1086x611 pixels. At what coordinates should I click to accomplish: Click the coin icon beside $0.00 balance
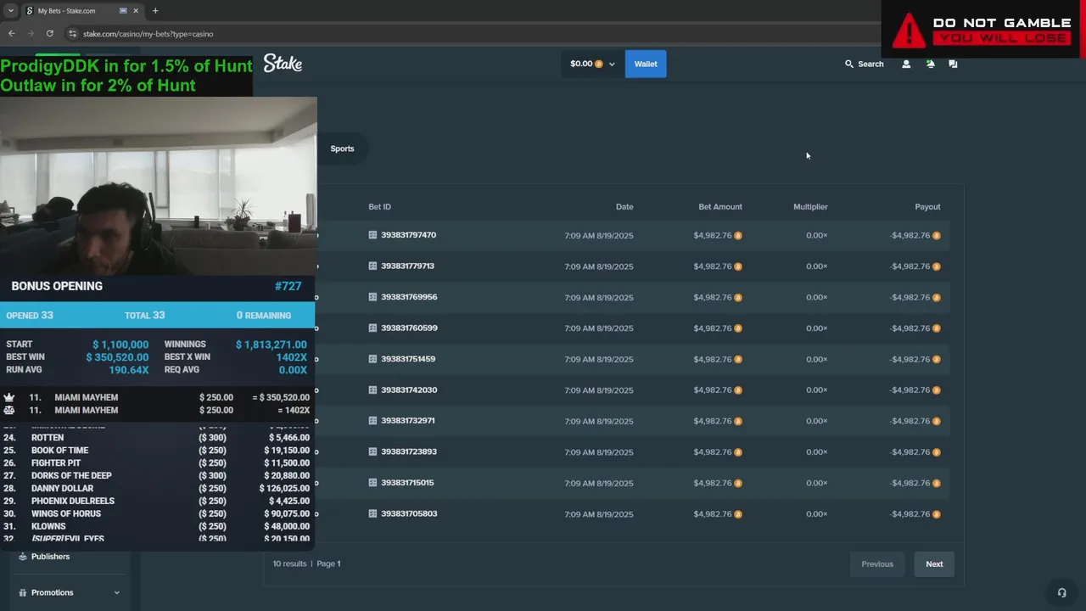click(x=598, y=64)
